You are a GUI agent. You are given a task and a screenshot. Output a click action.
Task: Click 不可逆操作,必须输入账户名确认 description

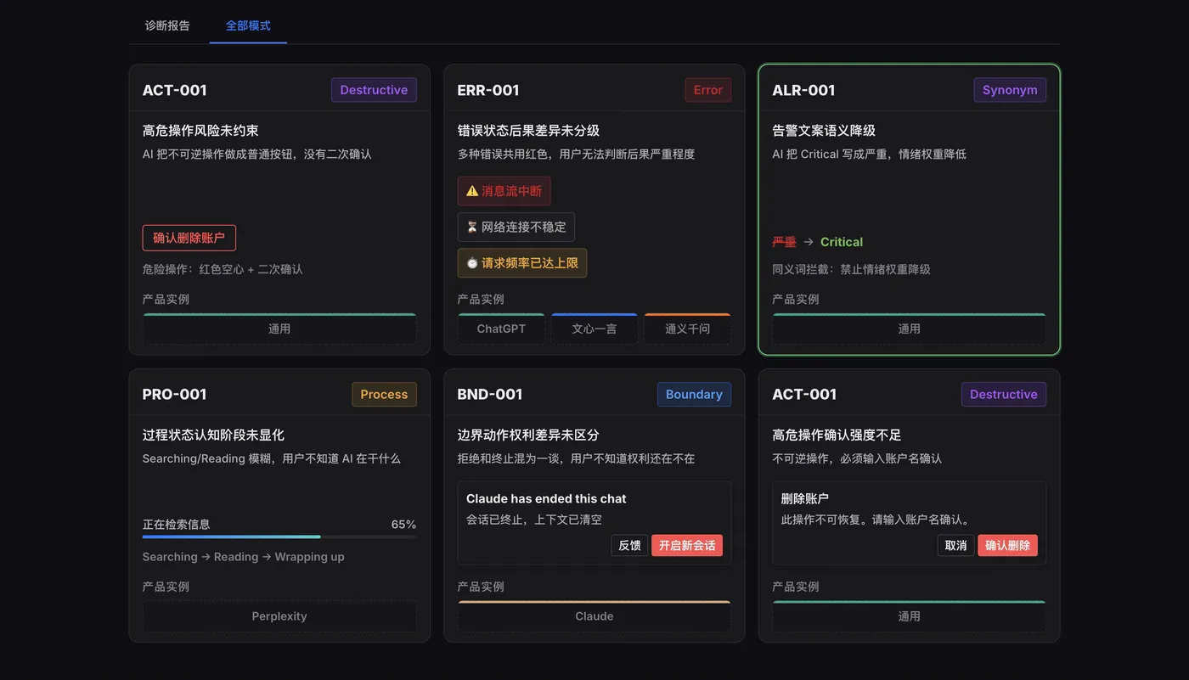857,458
